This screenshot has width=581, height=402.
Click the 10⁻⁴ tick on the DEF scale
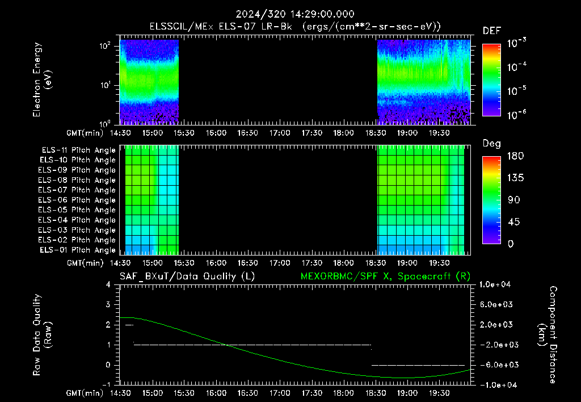click(517, 67)
